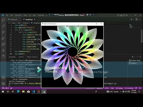Open the Windows Start button
This screenshot has height=107, width=143.
(3, 92)
